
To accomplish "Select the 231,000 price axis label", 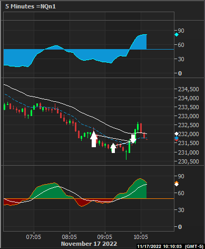I will point(189,152).
